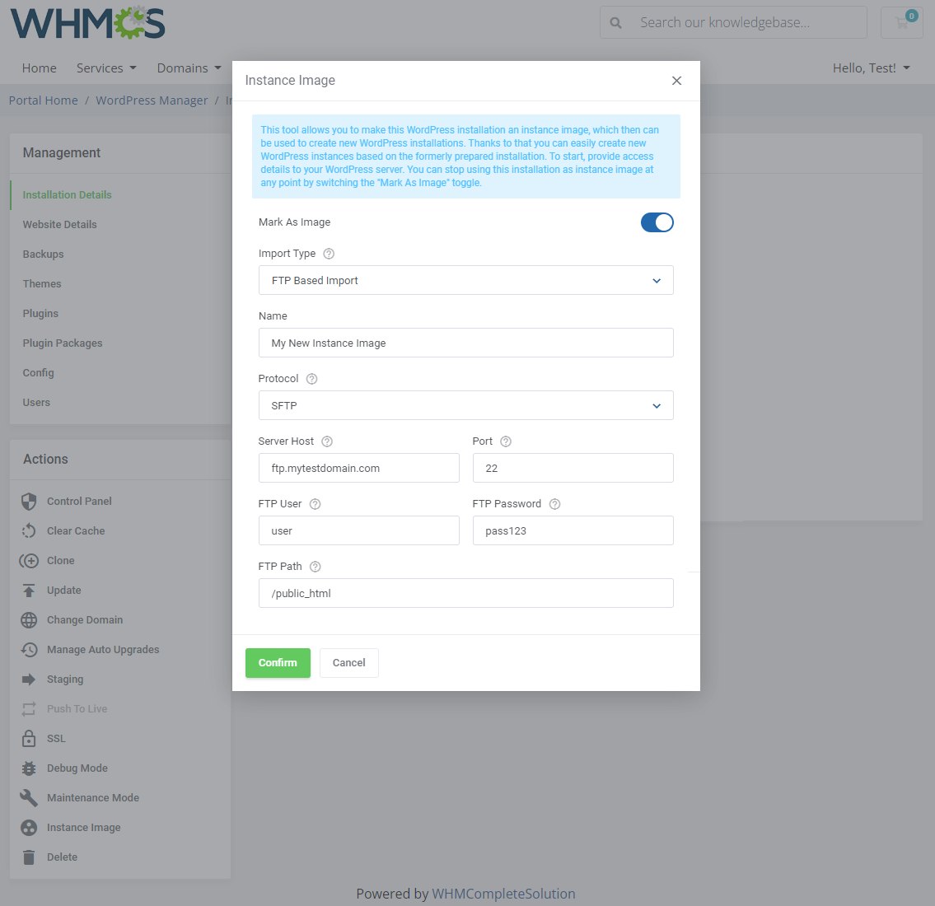The image size is (935, 906).
Task: Expand the Hello, Test! account menu
Action: click(x=871, y=68)
